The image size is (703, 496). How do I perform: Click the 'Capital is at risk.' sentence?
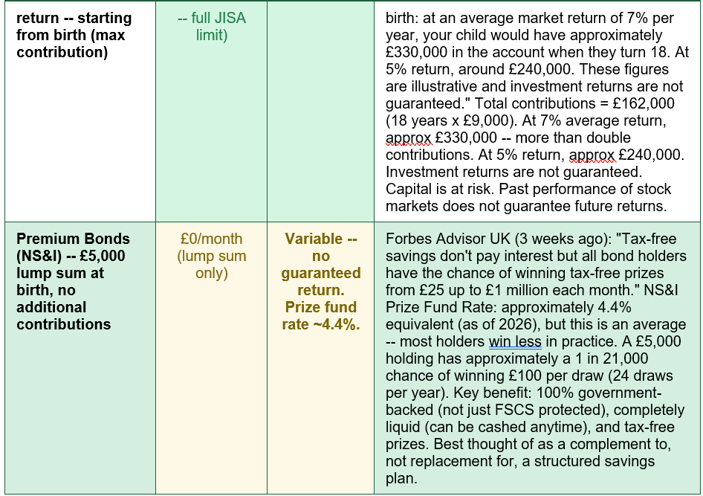pos(440,189)
